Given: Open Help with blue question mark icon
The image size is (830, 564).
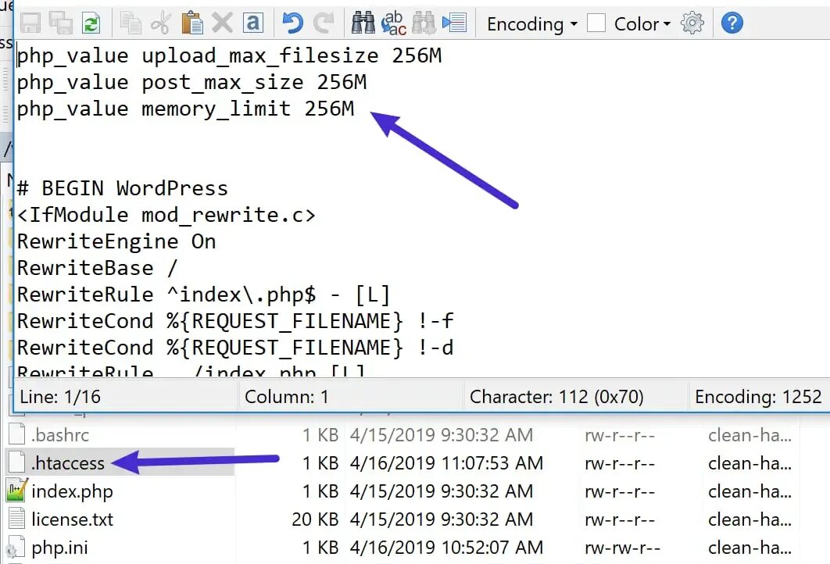Looking at the screenshot, I should tap(732, 23).
